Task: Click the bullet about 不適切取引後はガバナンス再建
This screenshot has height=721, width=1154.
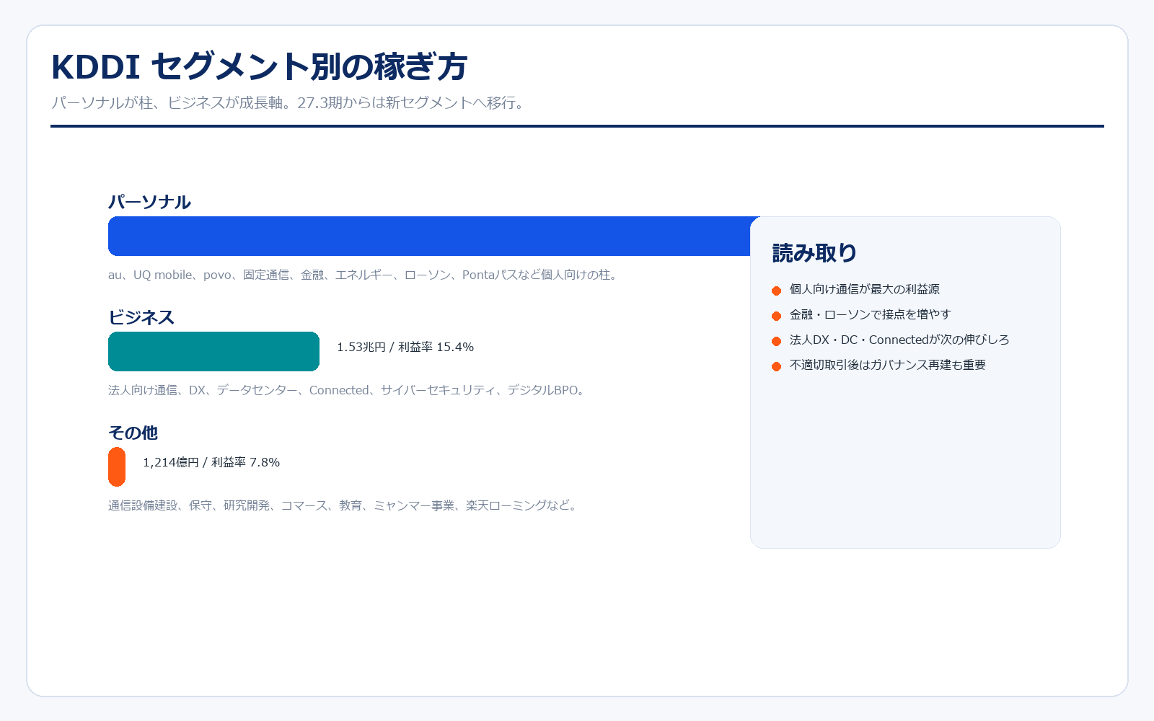Action: pos(887,365)
